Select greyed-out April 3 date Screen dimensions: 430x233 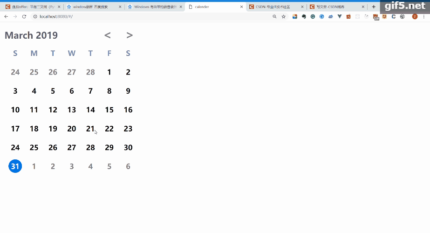click(x=72, y=166)
